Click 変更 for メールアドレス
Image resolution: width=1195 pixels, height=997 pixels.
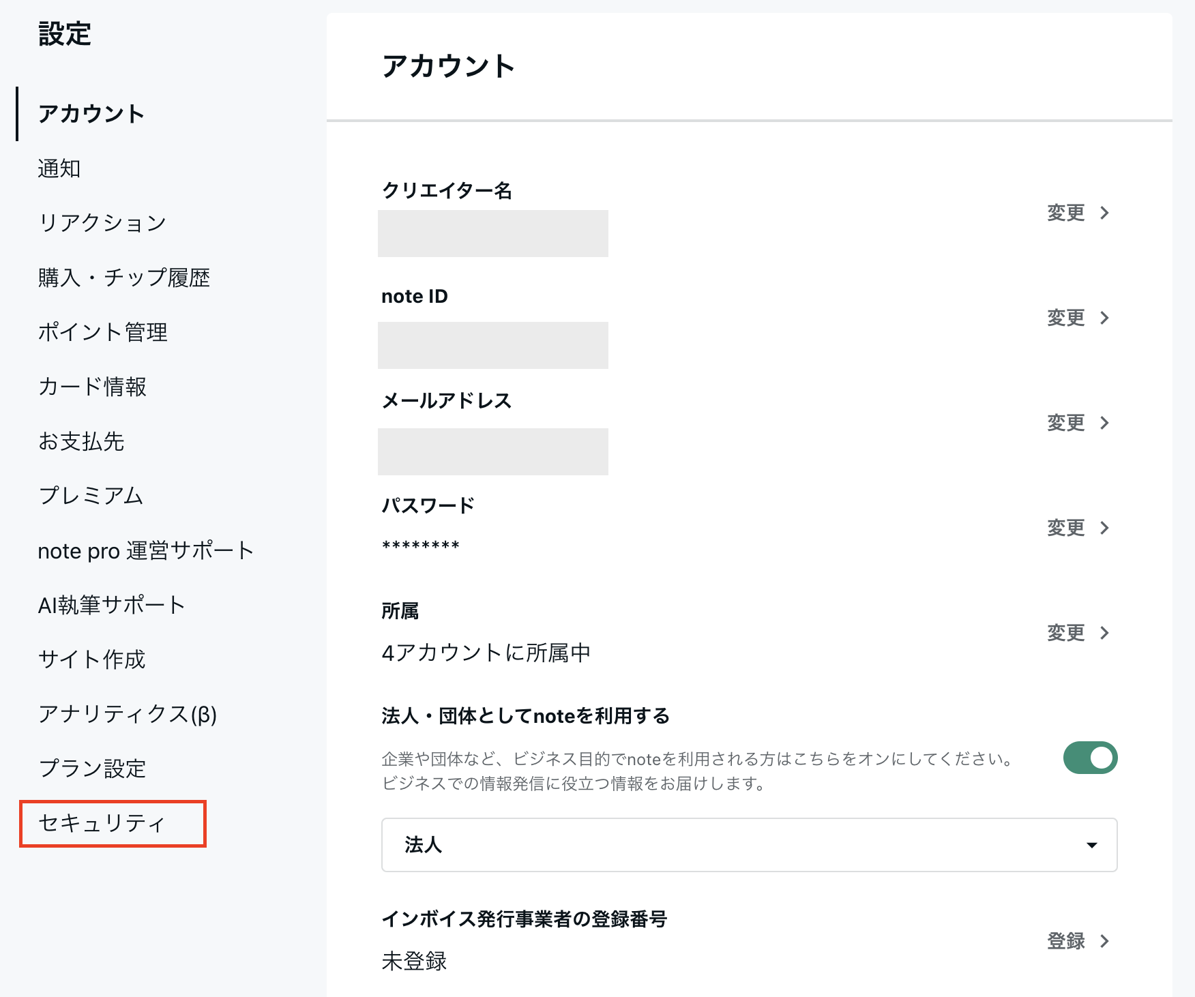click(1066, 423)
